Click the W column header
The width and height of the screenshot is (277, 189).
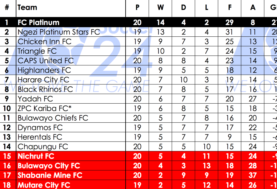[160, 7]
